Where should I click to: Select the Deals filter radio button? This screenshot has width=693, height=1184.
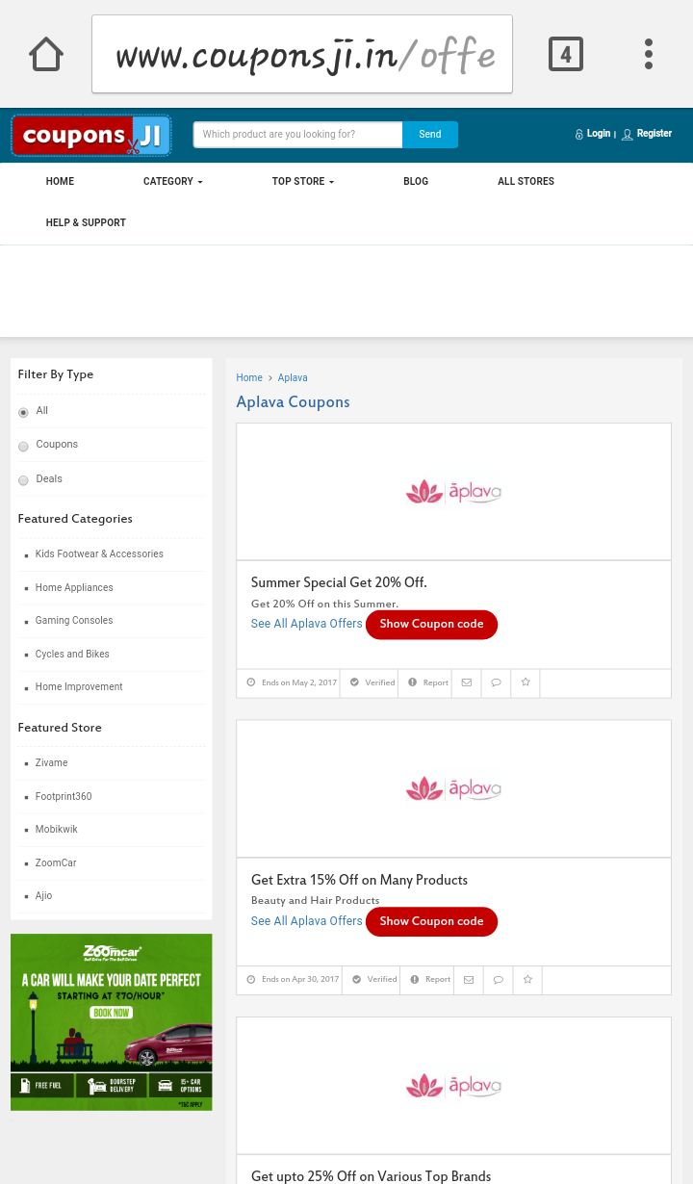tap(23, 480)
